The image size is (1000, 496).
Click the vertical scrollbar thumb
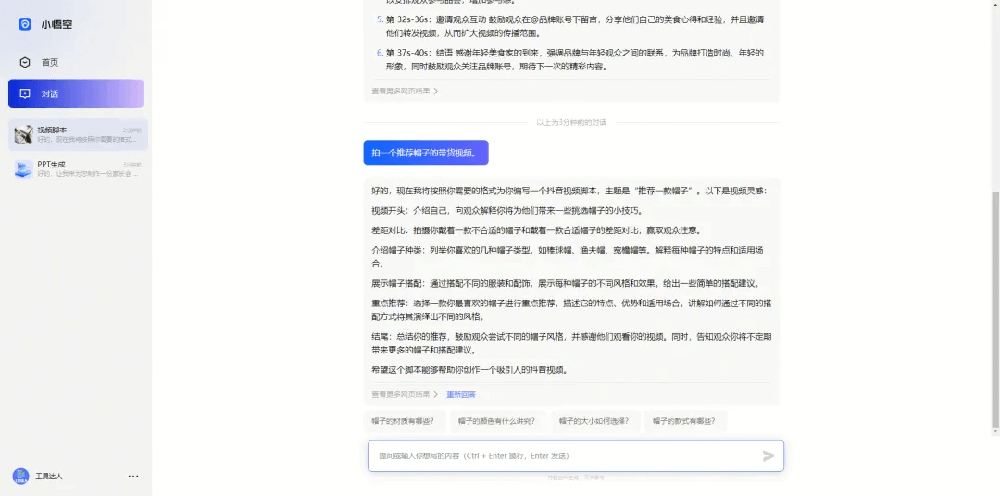pos(995,309)
